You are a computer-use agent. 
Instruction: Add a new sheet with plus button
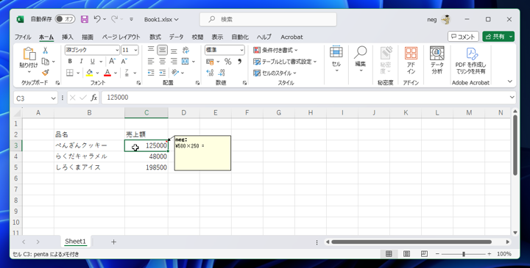coord(113,242)
